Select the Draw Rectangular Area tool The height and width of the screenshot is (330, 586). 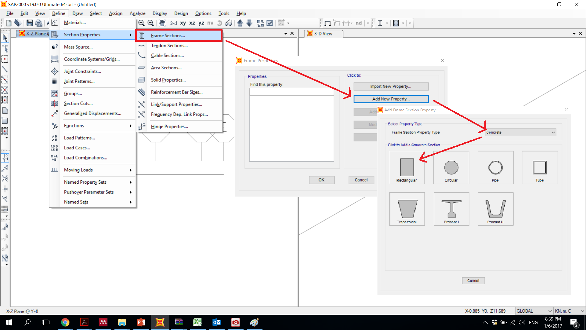(x=5, y=121)
